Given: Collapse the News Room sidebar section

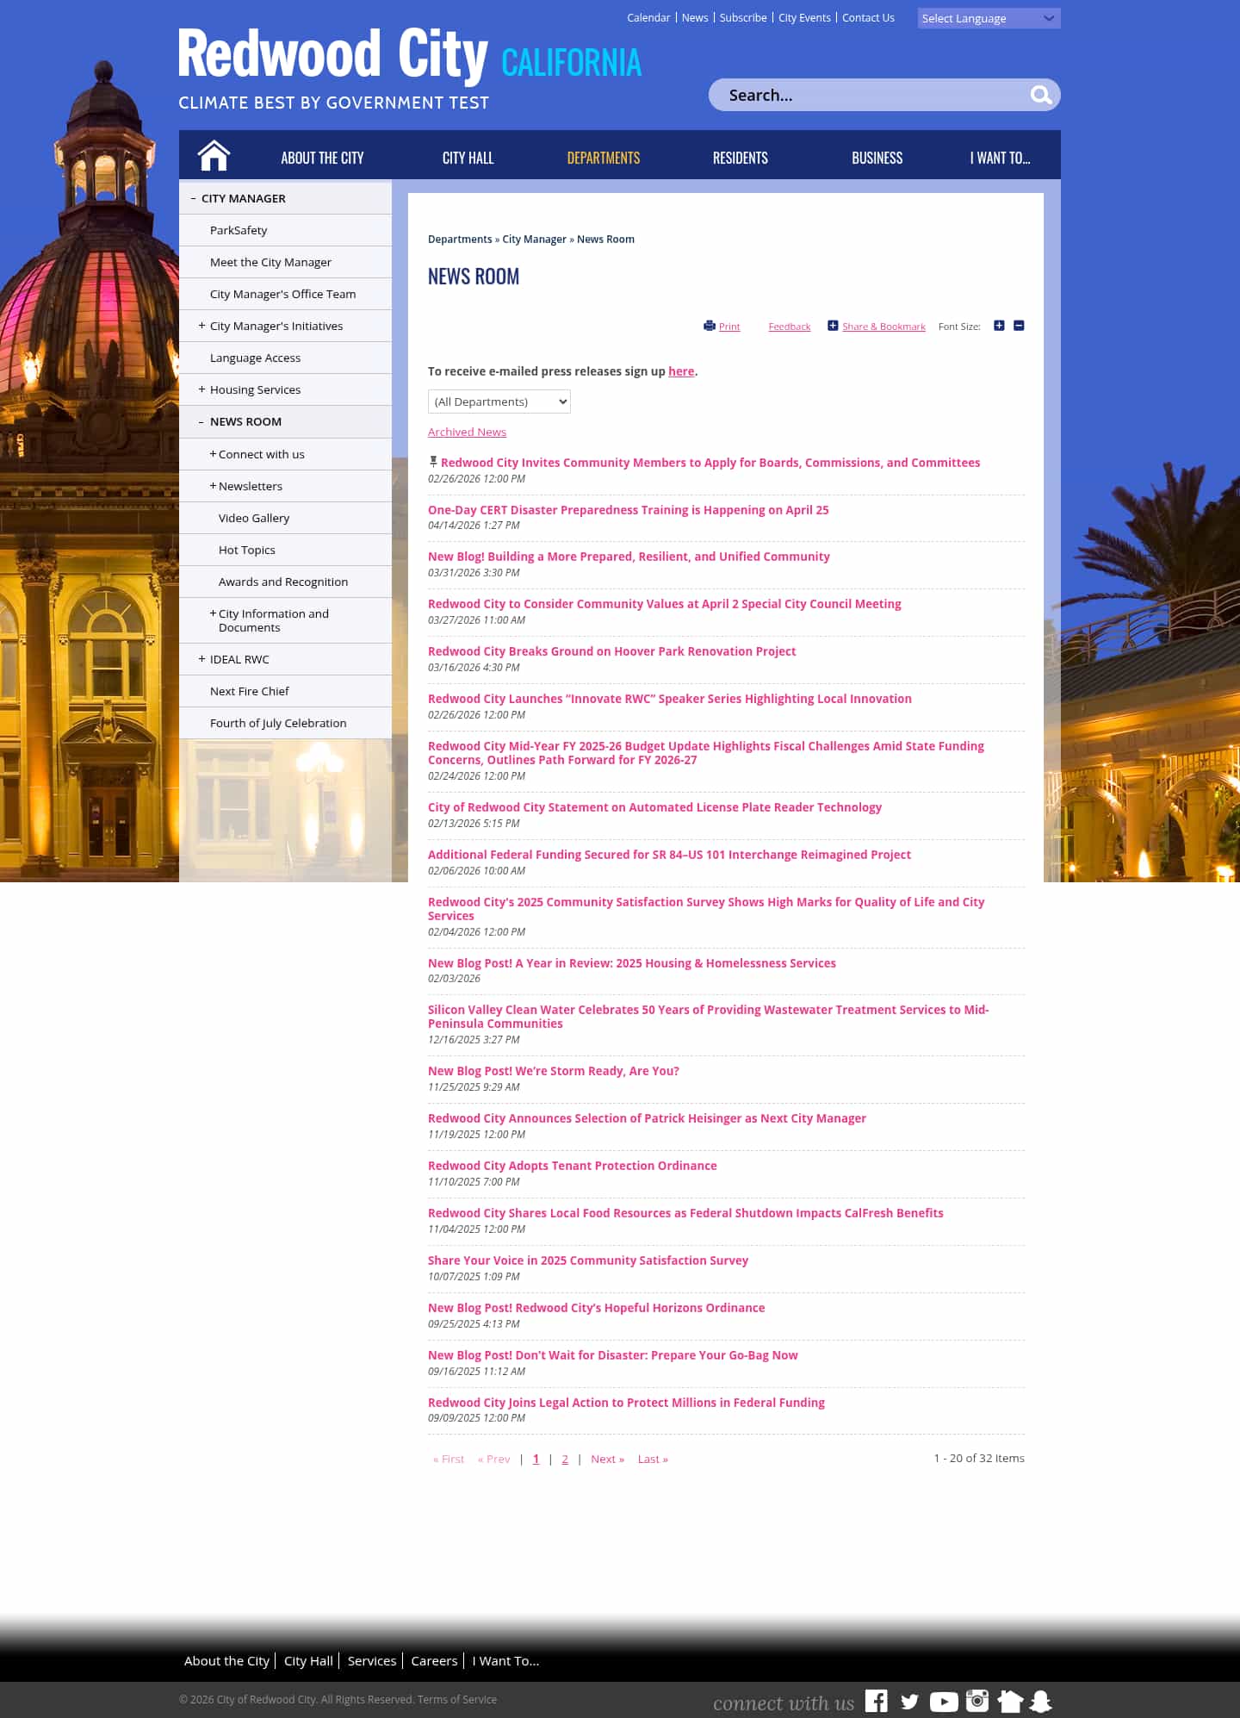Looking at the screenshot, I should (201, 422).
